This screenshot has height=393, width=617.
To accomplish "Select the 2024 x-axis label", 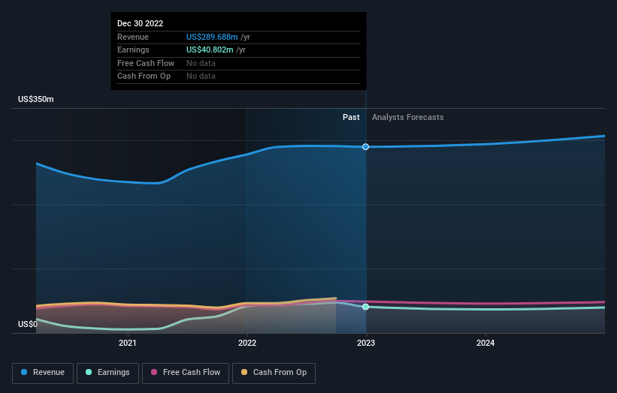I will click(x=485, y=343).
